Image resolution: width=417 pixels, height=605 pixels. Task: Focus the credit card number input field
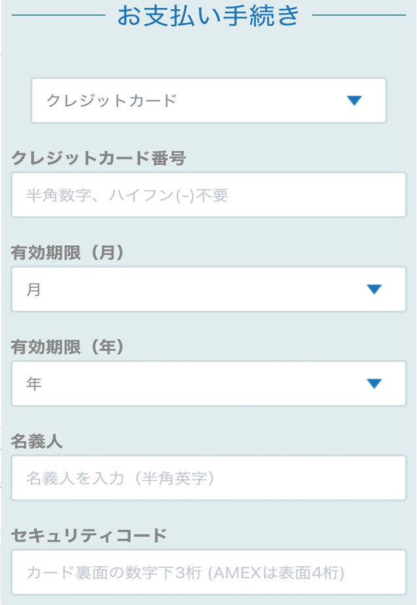208,195
